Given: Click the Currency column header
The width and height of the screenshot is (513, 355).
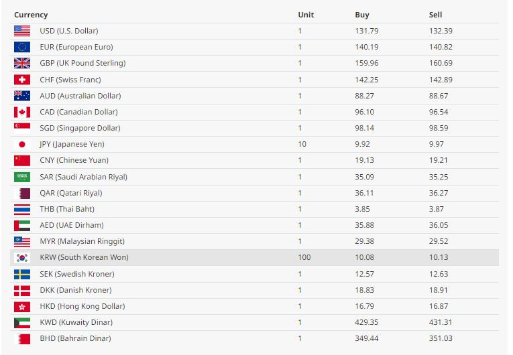Looking at the screenshot, I should [31, 15].
